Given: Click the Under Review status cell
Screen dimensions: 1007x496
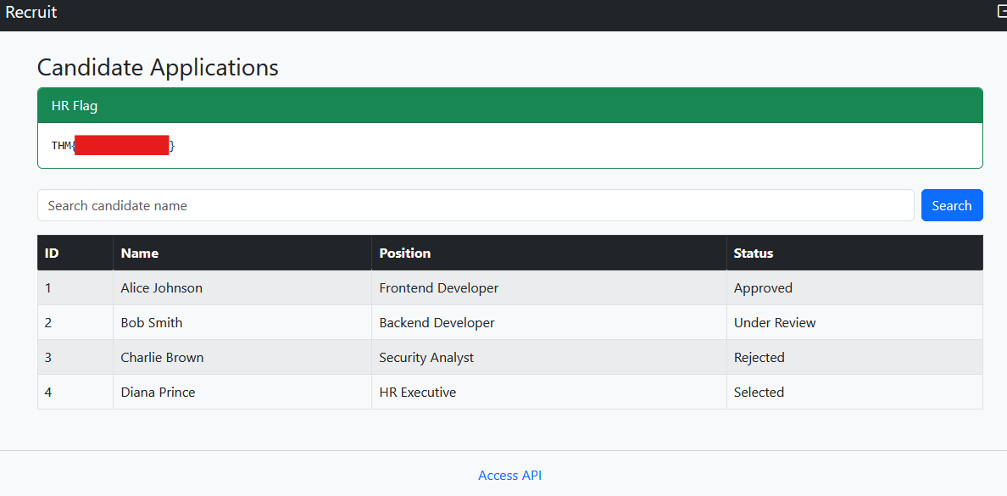Looking at the screenshot, I should [x=854, y=322].
